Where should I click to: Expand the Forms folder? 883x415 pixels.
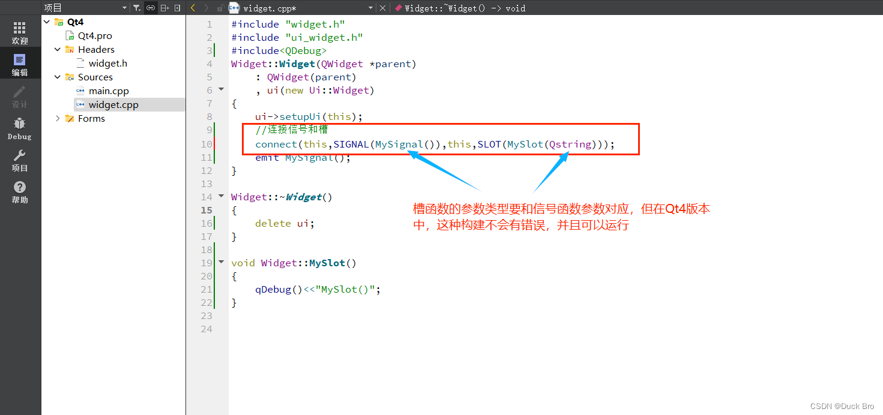(x=58, y=118)
